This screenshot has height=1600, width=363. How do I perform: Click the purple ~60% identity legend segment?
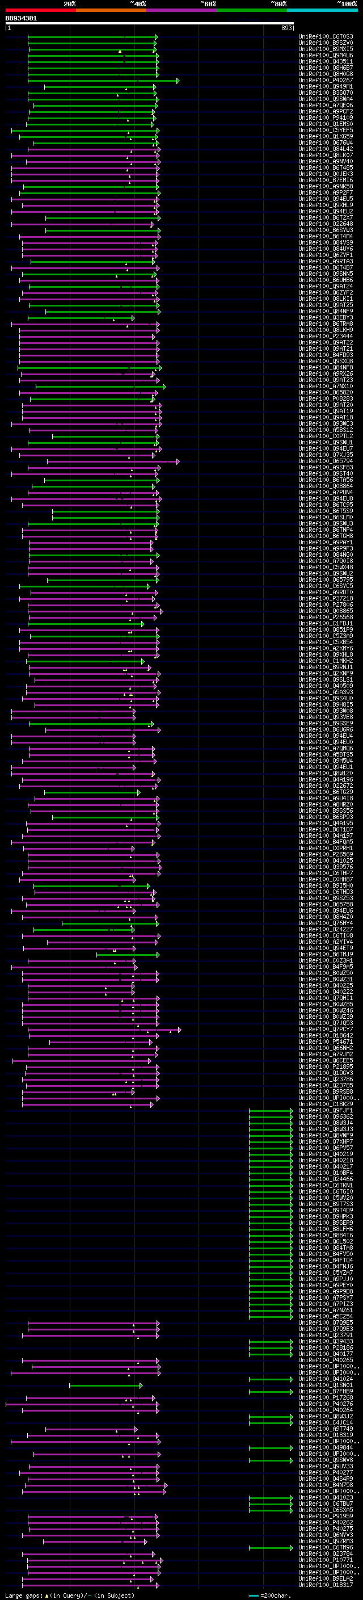(x=181, y=11)
